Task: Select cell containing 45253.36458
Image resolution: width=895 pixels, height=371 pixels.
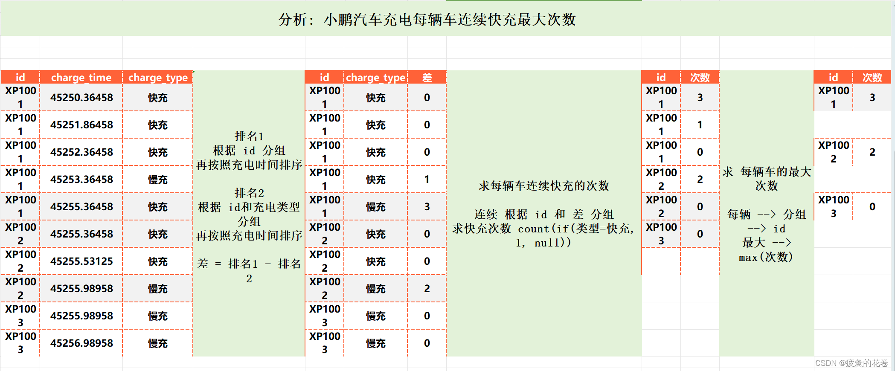Action: 81,180
